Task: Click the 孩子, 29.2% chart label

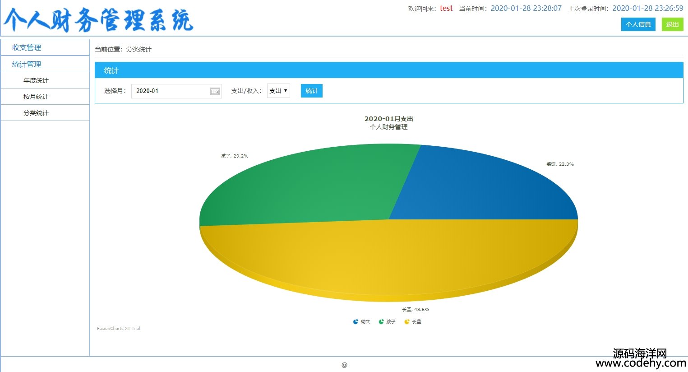Action: pos(235,156)
